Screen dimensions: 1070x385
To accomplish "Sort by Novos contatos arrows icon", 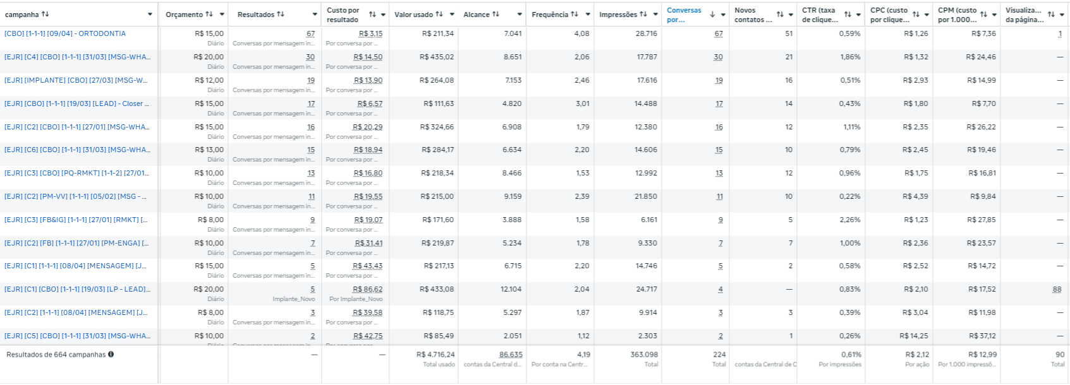I will coord(780,15).
